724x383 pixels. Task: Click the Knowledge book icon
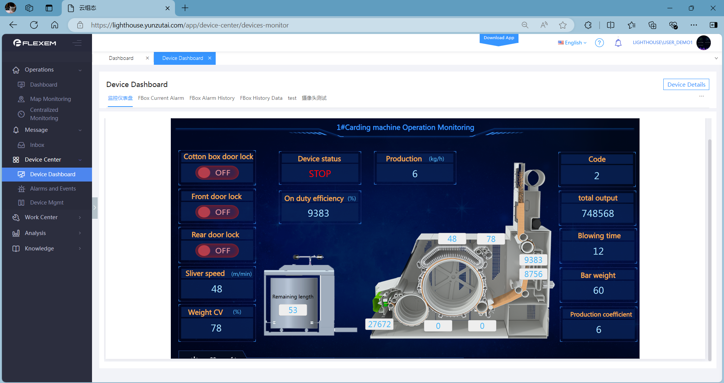coord(16,249)
